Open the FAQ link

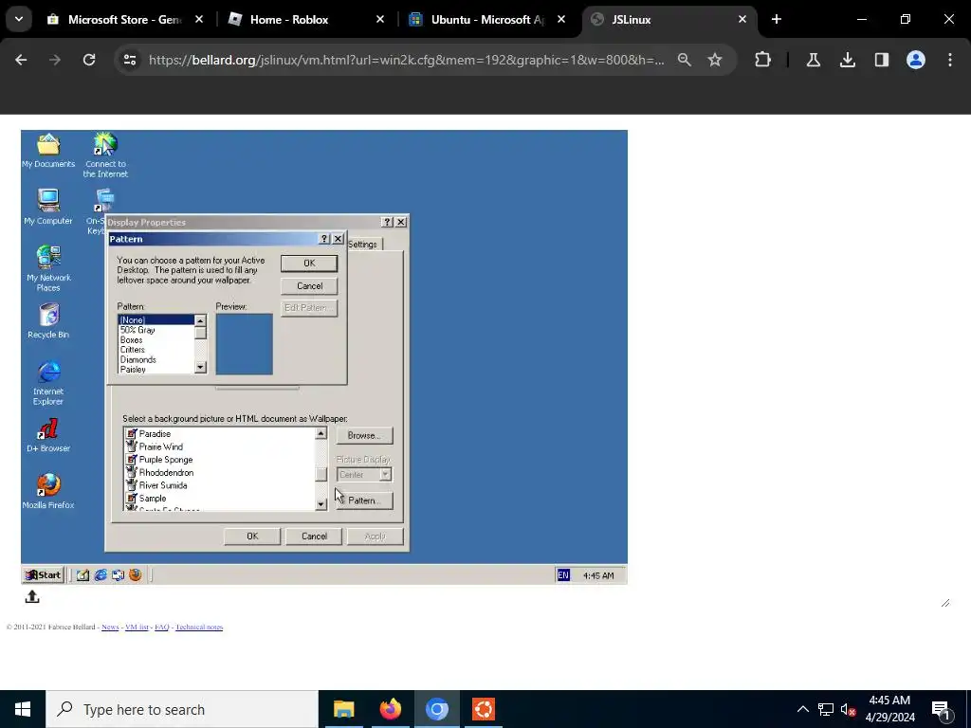tap(161, 628)
